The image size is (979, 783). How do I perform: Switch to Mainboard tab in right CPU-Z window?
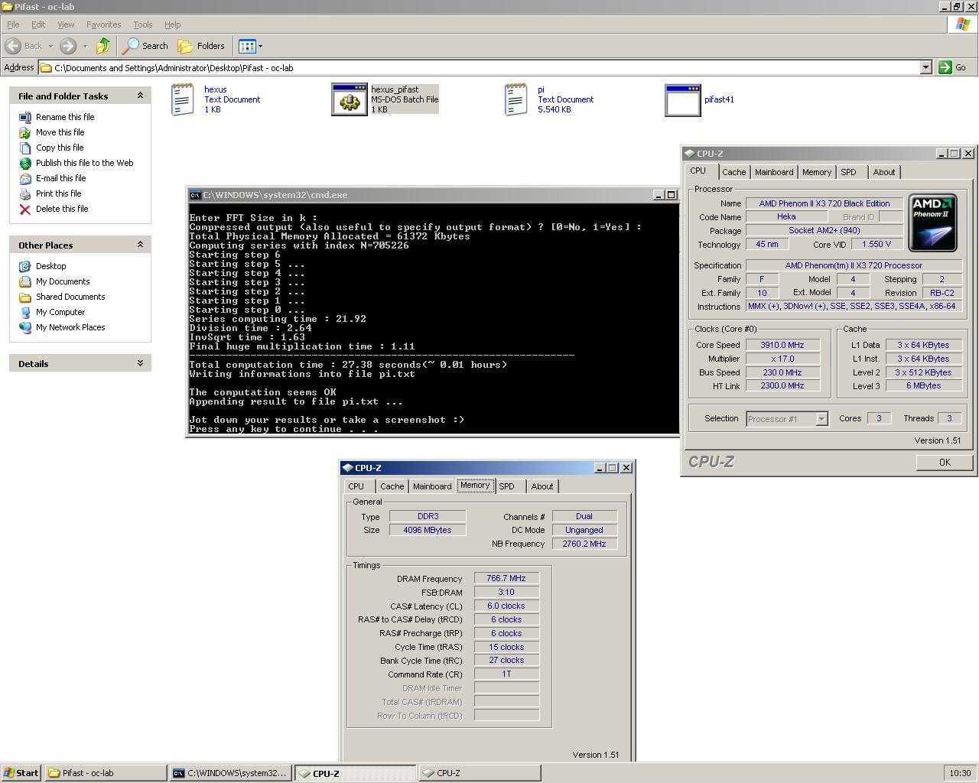click(774, 172)
